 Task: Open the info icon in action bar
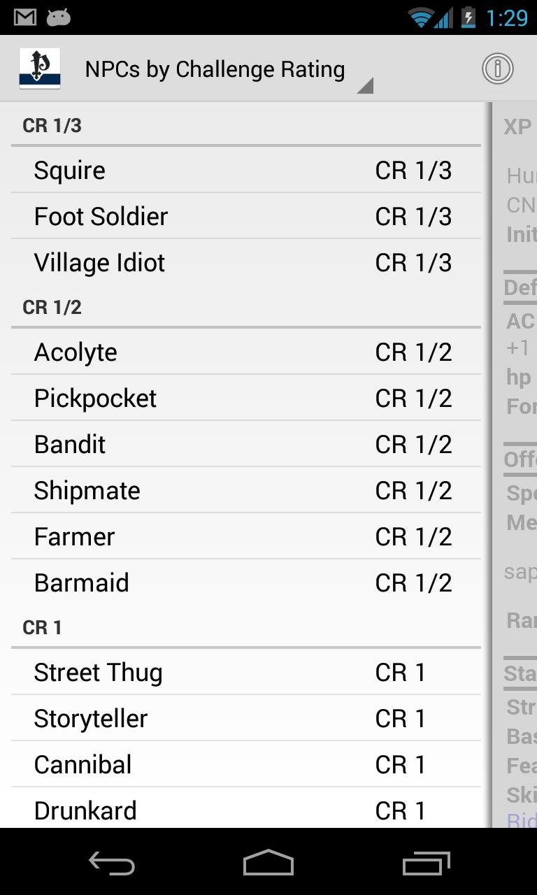click(x=497, y=69)
